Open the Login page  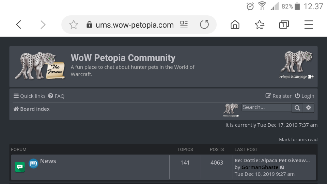pos(304,96)
